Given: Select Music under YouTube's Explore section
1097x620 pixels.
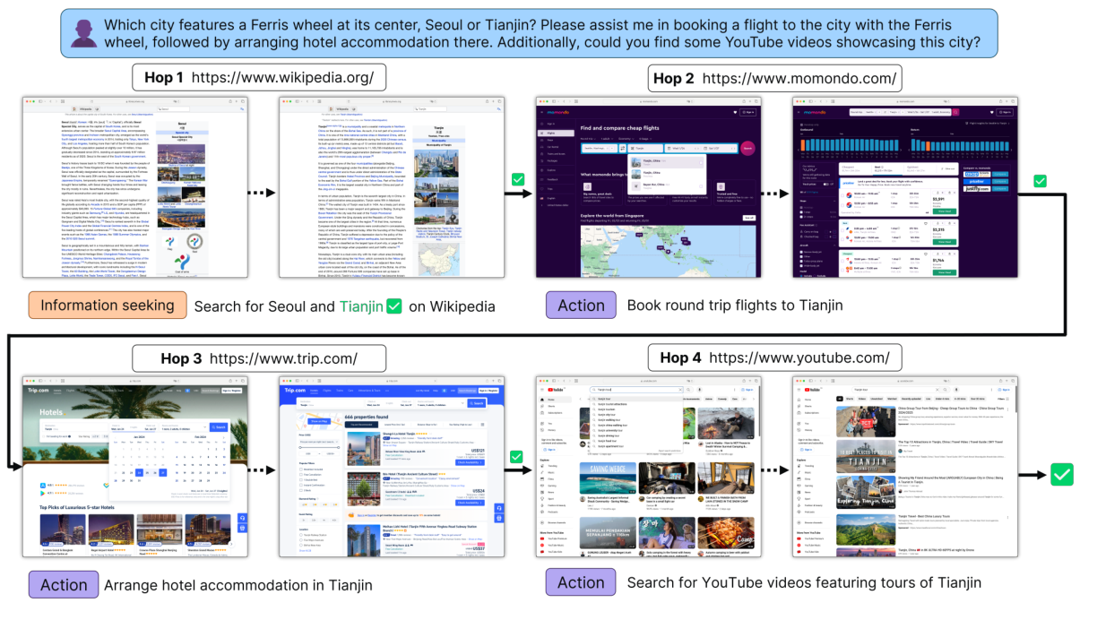Looking at the screenshot, I should (550, 472).
